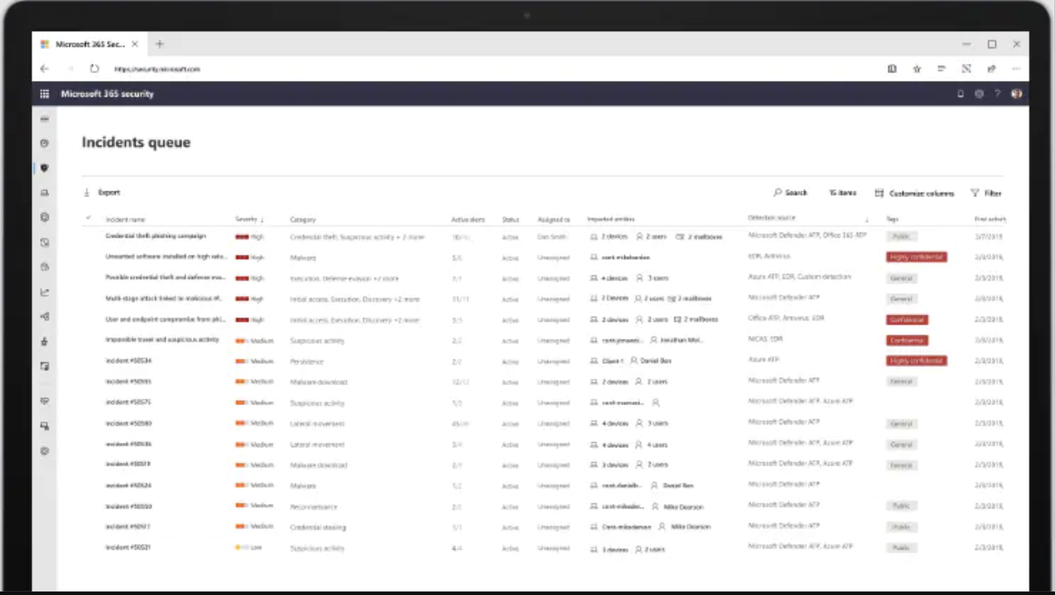
Task: Reload the page with the refresh icon
Action: pos(94,69)
